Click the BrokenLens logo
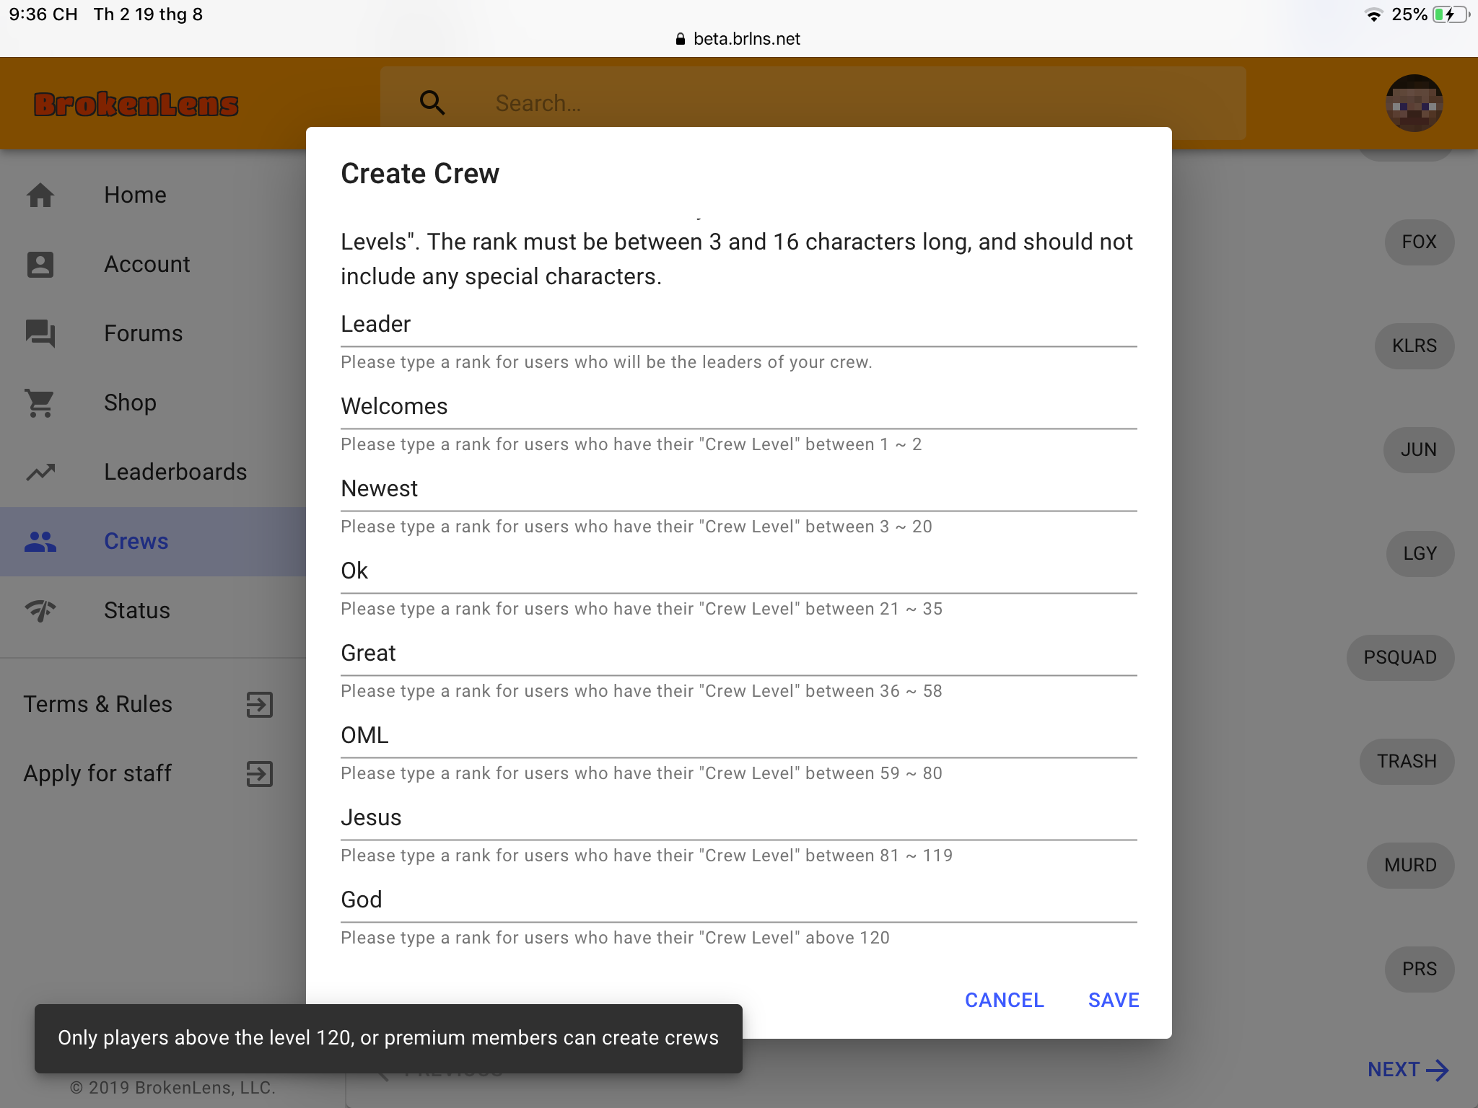The image size is (1478, 1108). click(x=136, y=104)
